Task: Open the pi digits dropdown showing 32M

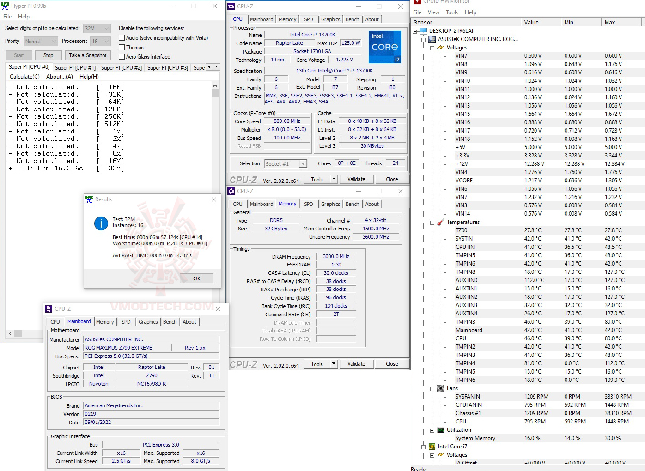Action: (x=97, y=29)
